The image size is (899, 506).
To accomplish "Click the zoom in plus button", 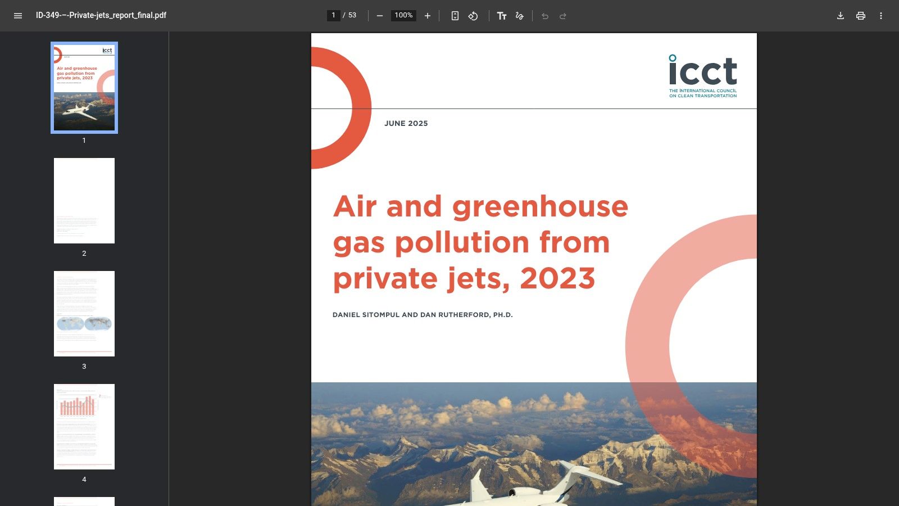I will pyautogui.click(x=428, y=16).
